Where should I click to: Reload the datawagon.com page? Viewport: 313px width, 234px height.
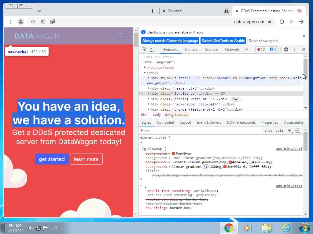tap(282, 22)
